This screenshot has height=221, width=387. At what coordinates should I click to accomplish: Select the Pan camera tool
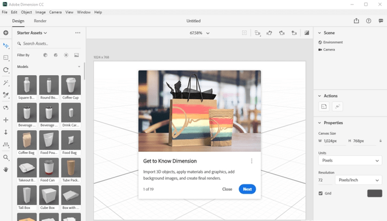[6, 120]
